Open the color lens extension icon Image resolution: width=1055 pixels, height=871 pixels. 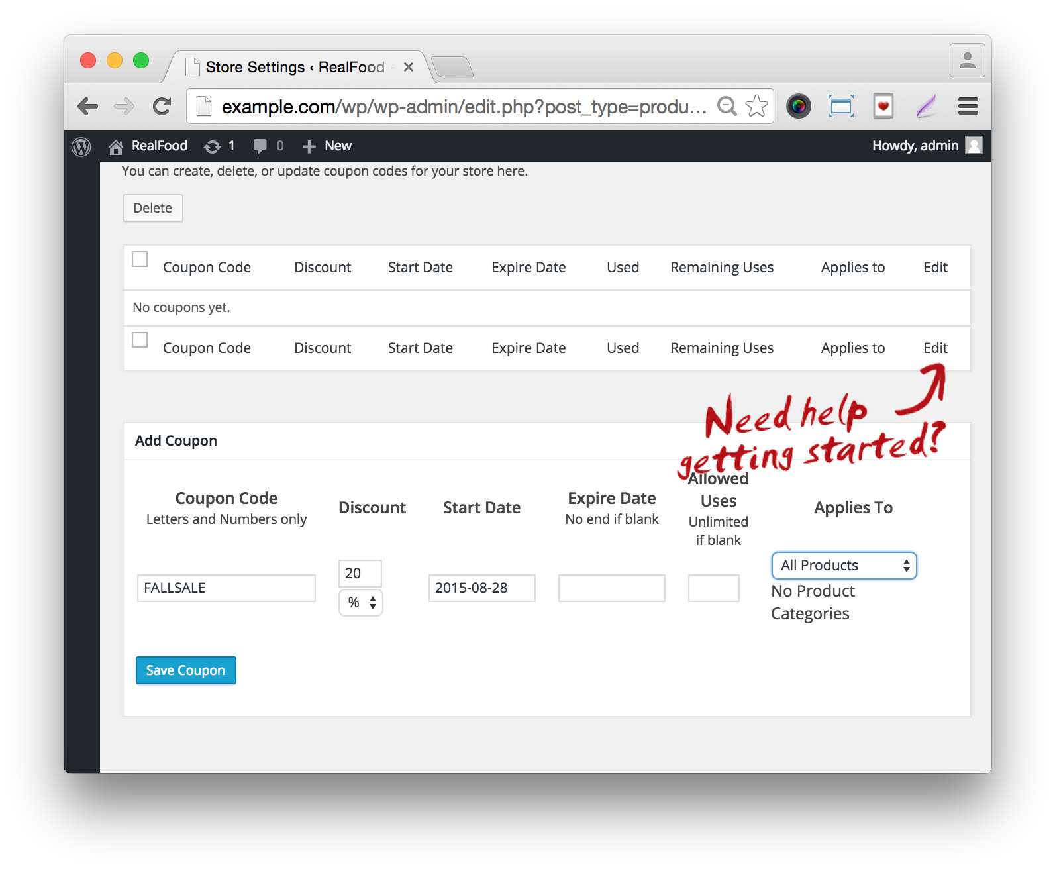click(x=799, y=106)
